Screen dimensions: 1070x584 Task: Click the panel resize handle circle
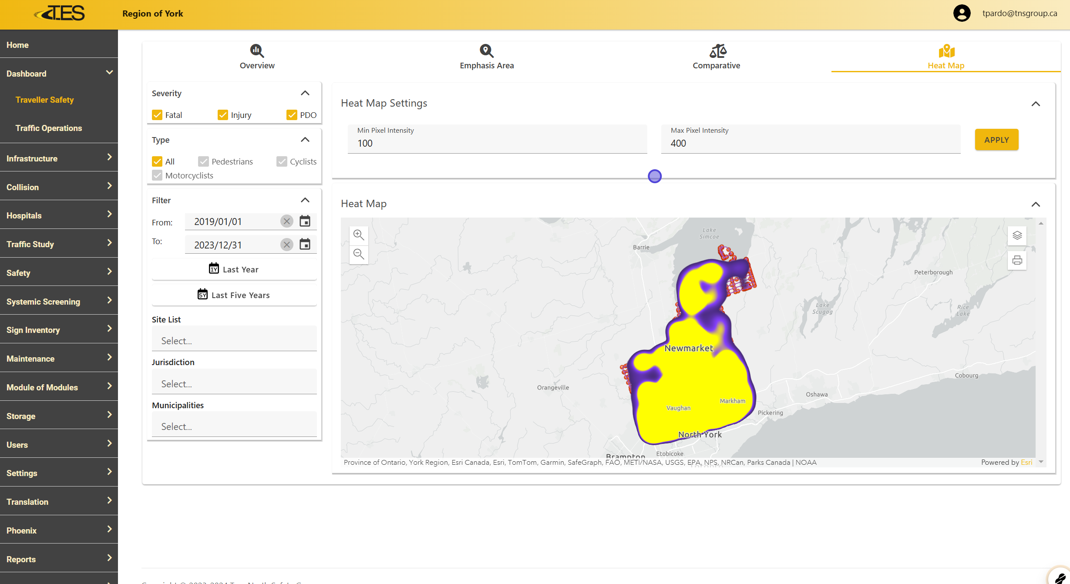pos(655,176)
